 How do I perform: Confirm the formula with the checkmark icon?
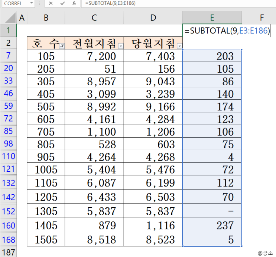coord(62,3)
